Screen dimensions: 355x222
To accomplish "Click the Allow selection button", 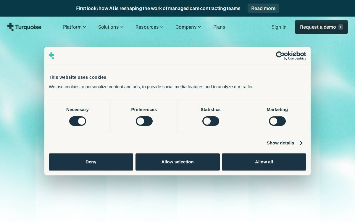I will click(x=177, y=162).
